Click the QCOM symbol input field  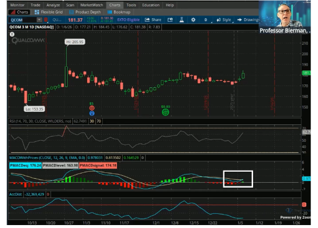[x=23, y=20]
